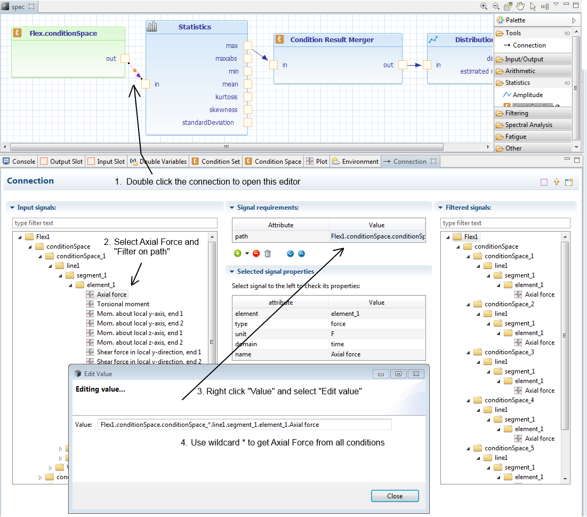Click the blue move up arrow icon
The width and height of the screenshot is (587, 517).
click(301, 253)
